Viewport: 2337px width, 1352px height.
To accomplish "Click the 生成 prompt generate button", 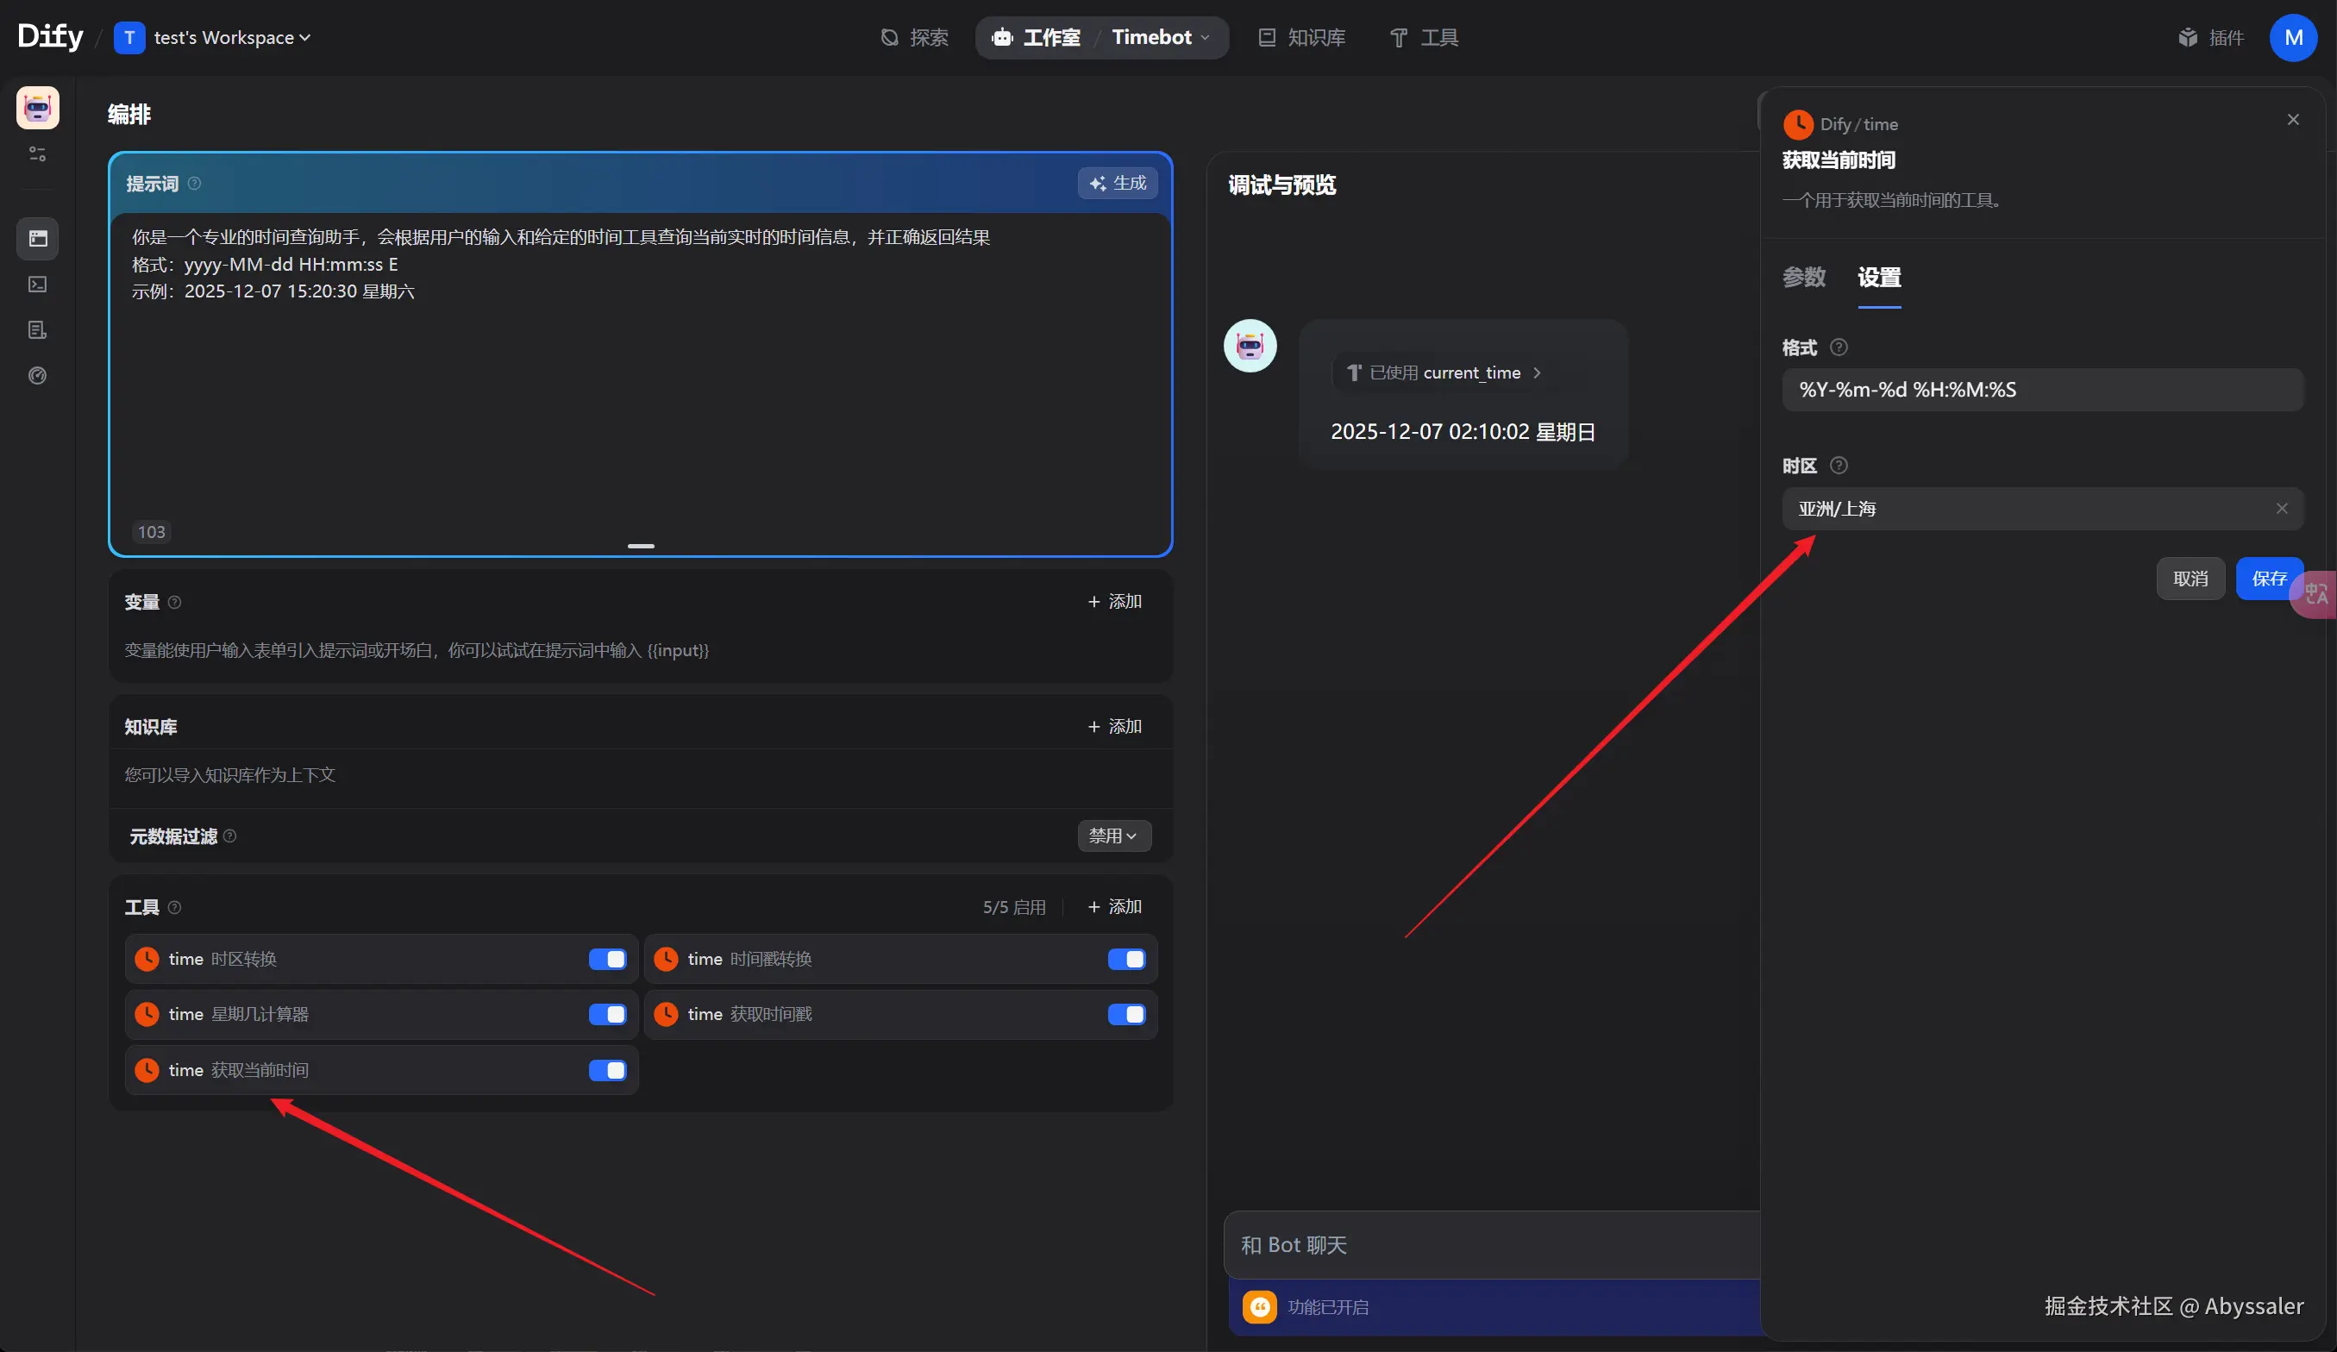I will [1118, 184].
